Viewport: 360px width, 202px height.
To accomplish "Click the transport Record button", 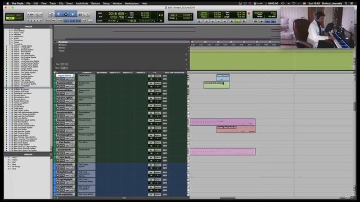I will pos(244,21).
